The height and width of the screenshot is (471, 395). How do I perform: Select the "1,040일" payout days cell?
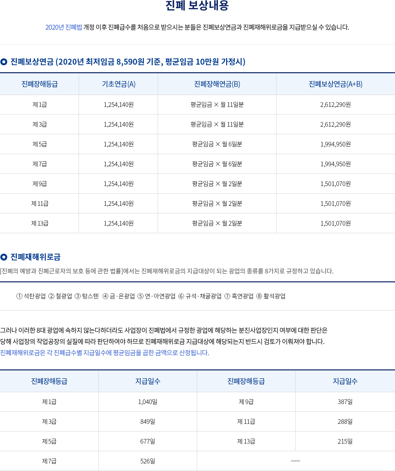[148, 402]
